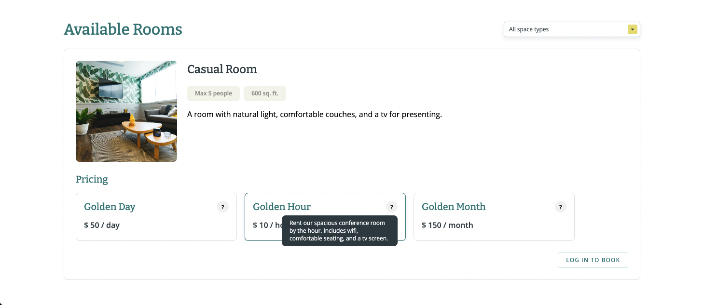This screenshot has width=704, height=305.
Task: Click the yellow arrow on space types dropdown
Action: coord(632,29)
